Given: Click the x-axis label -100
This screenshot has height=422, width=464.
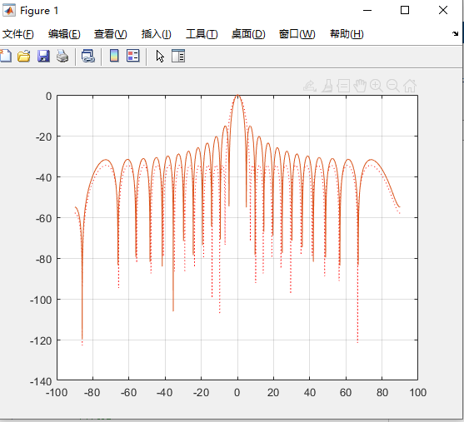Looking at the screenshot, I should coord(57,393).
